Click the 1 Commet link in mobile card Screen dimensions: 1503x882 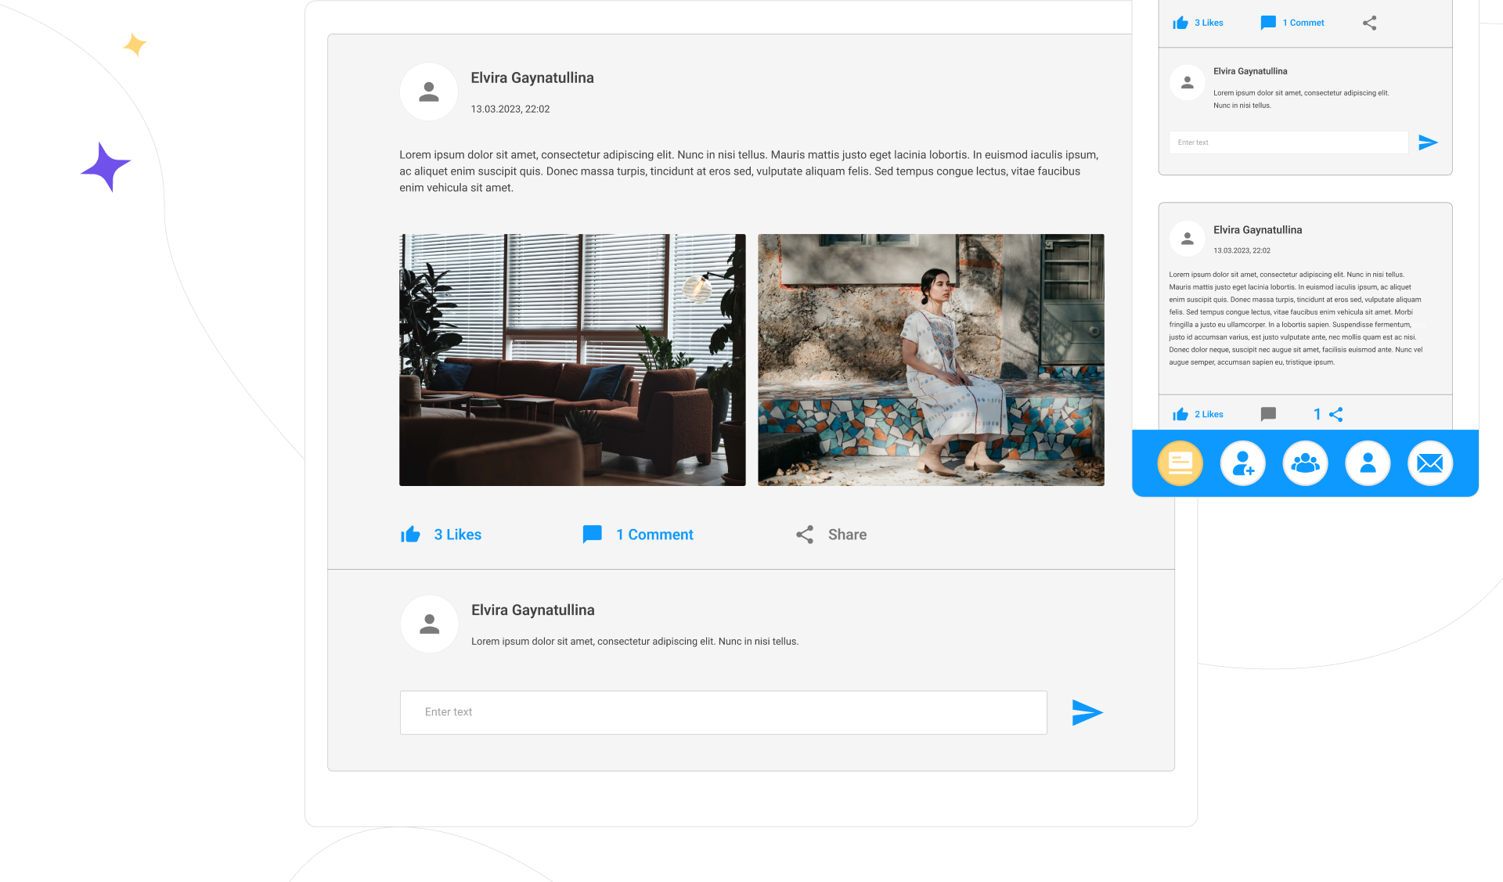pyautogui.click(x=1303, y=23)
